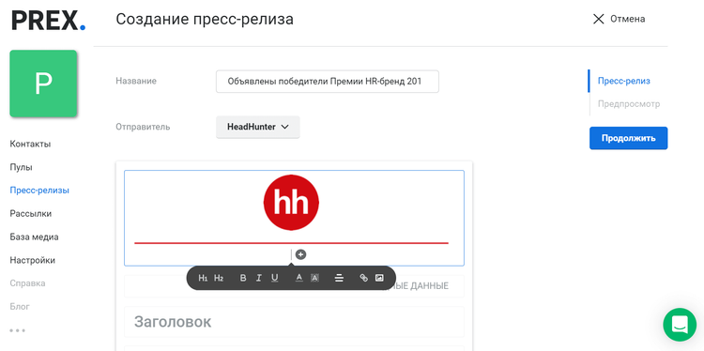Toggle underline formatting
Viewport: 704px width, 351px height.
275,279
